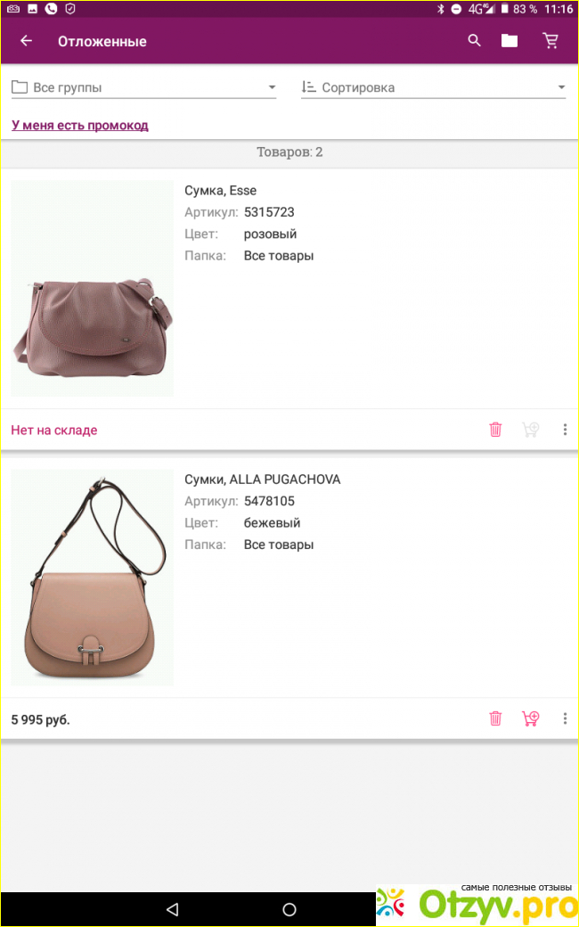Tap Android back navigation triangle

172,908
